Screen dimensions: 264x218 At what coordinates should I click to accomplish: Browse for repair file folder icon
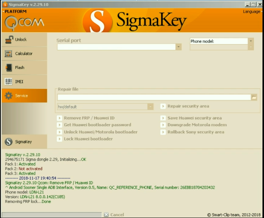click(x=254, y=97)
